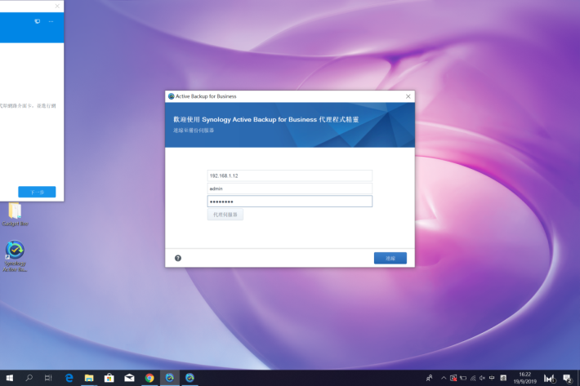Click the battery/power tray icon
The width and height of the screenshot is (580, 386).
point(463,378)
